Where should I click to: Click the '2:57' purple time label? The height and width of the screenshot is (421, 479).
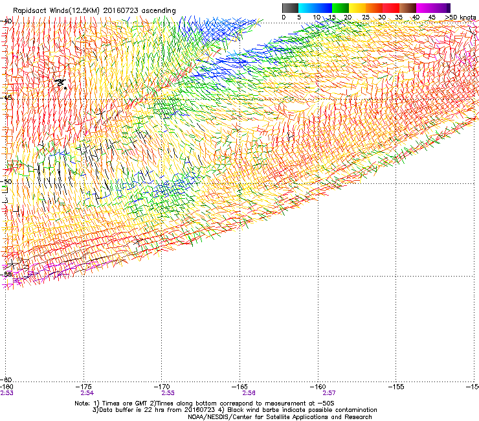pyautogui.click(x=329, y=393)
